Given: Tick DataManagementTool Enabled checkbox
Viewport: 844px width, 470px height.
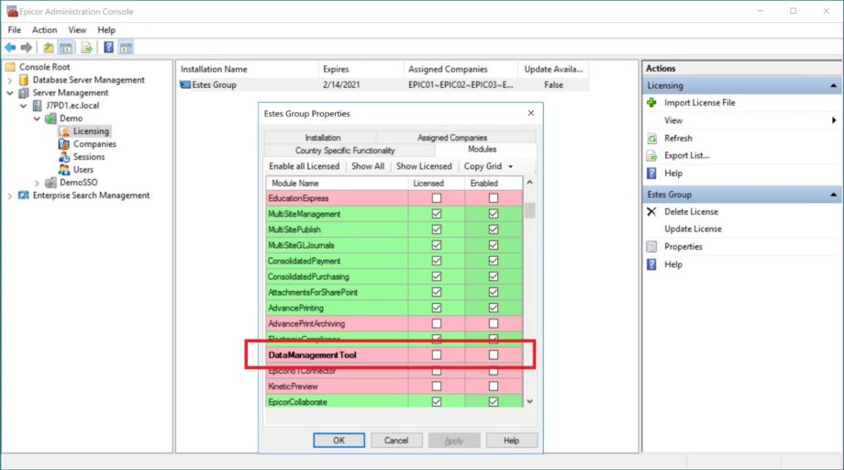Looking at the screenshot, I should 493,354.
